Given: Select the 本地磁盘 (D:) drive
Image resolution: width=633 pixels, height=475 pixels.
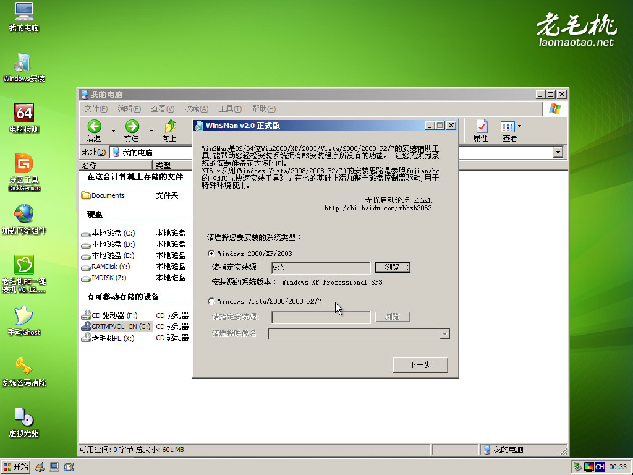Looking at the screenshot, I should click(x=108, y=244).
